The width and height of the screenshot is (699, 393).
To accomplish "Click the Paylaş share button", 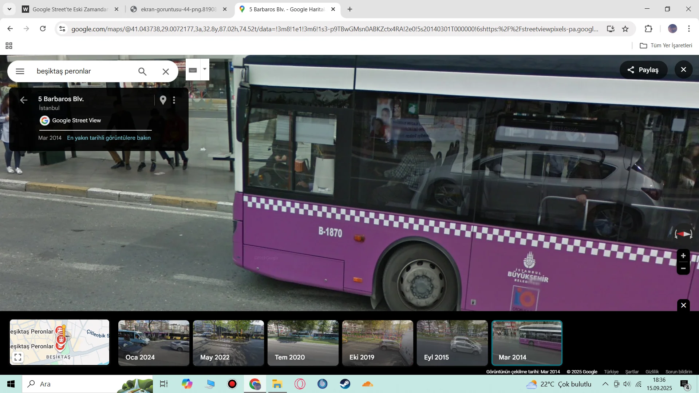I will pos(643,70).
